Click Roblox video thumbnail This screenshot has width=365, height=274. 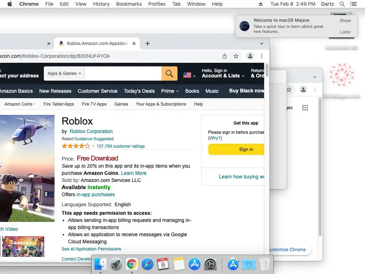click(23, 247)
